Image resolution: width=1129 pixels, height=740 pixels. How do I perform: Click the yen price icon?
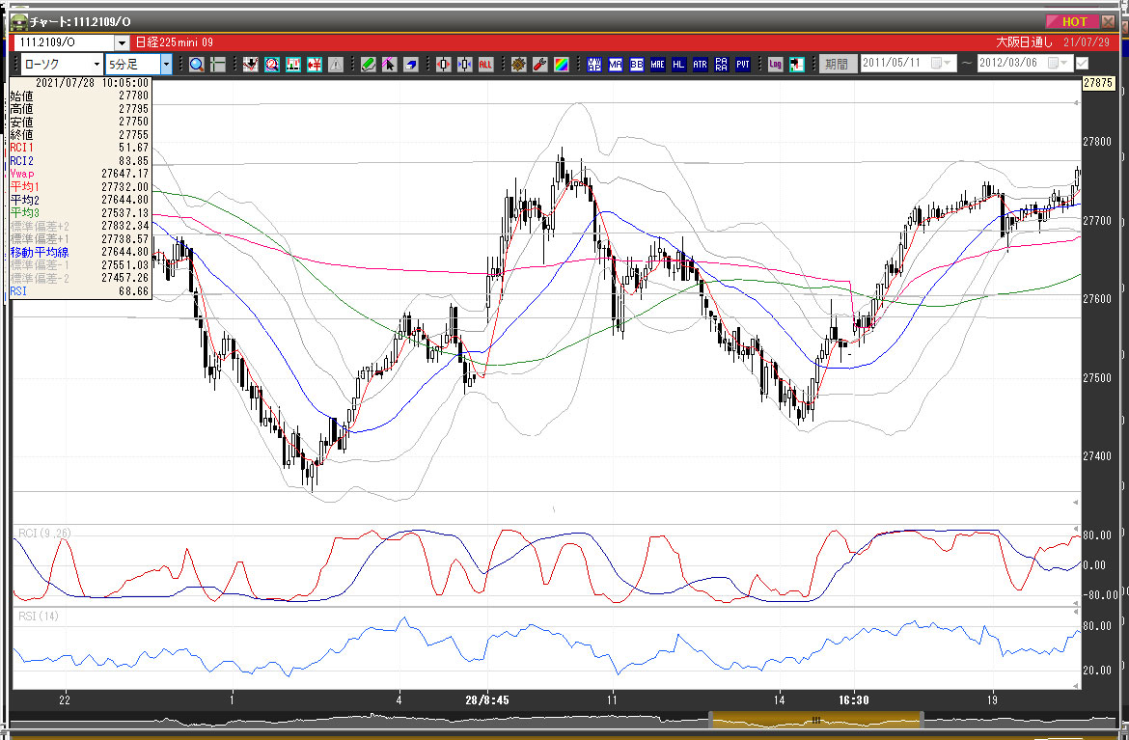point(314,65)
